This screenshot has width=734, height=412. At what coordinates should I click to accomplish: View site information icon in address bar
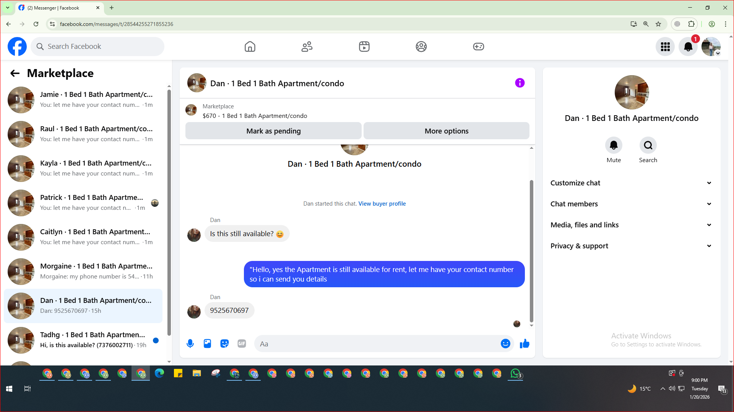[x=52, y=24]
